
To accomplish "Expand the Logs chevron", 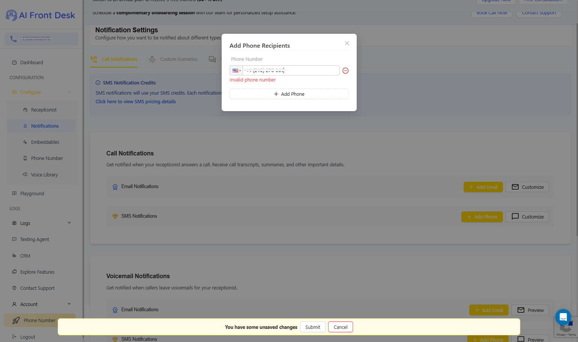I will [69, 223].
